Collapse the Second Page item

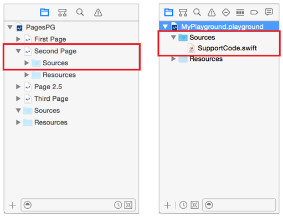tap(18, 51)
